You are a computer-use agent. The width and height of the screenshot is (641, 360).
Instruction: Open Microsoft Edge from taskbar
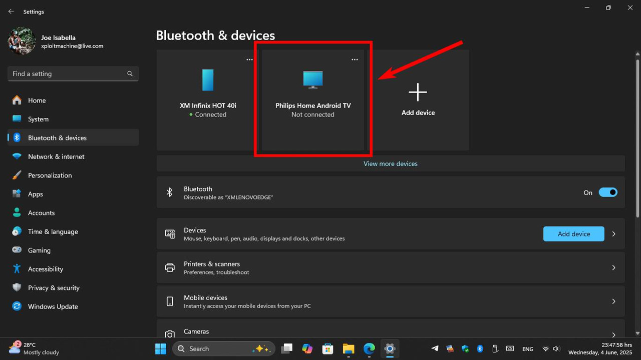click(369, 348)
